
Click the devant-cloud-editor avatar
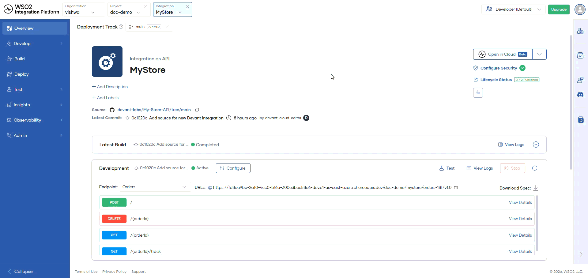coord(306,118)
